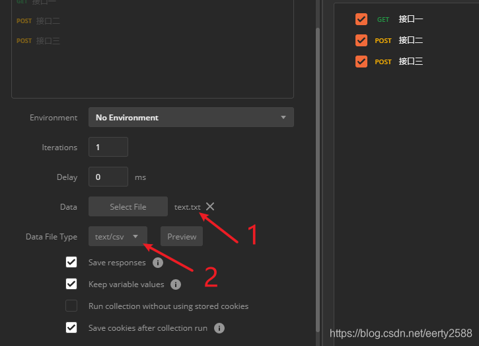Select POST 接口三 in the collection list
The width and height of the screenshot is (479, 346).
coord(38,41)
